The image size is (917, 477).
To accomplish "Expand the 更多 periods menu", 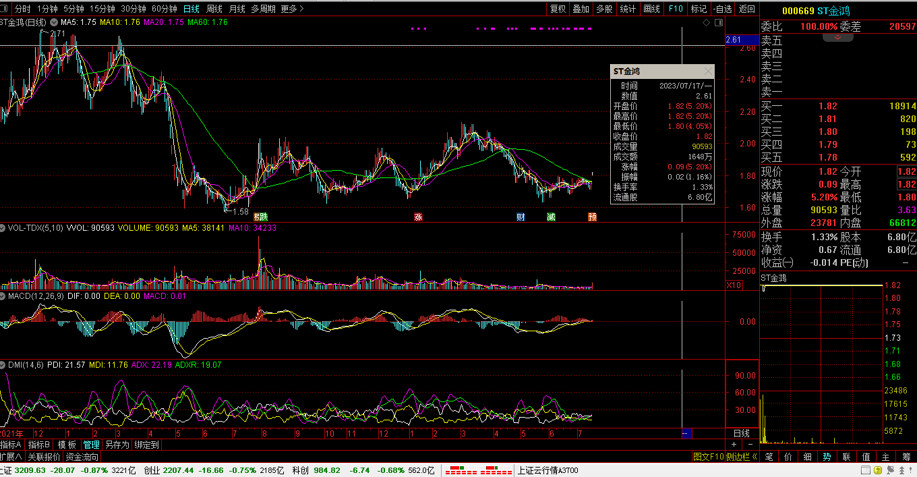I will (292, 9).
